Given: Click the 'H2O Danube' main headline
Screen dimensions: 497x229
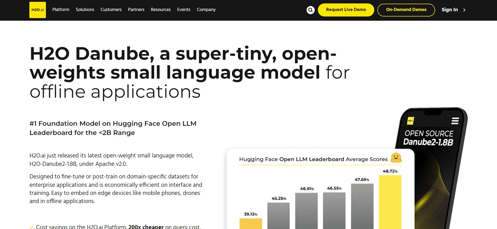Looking at the screenshot, I should coord(189,73).
